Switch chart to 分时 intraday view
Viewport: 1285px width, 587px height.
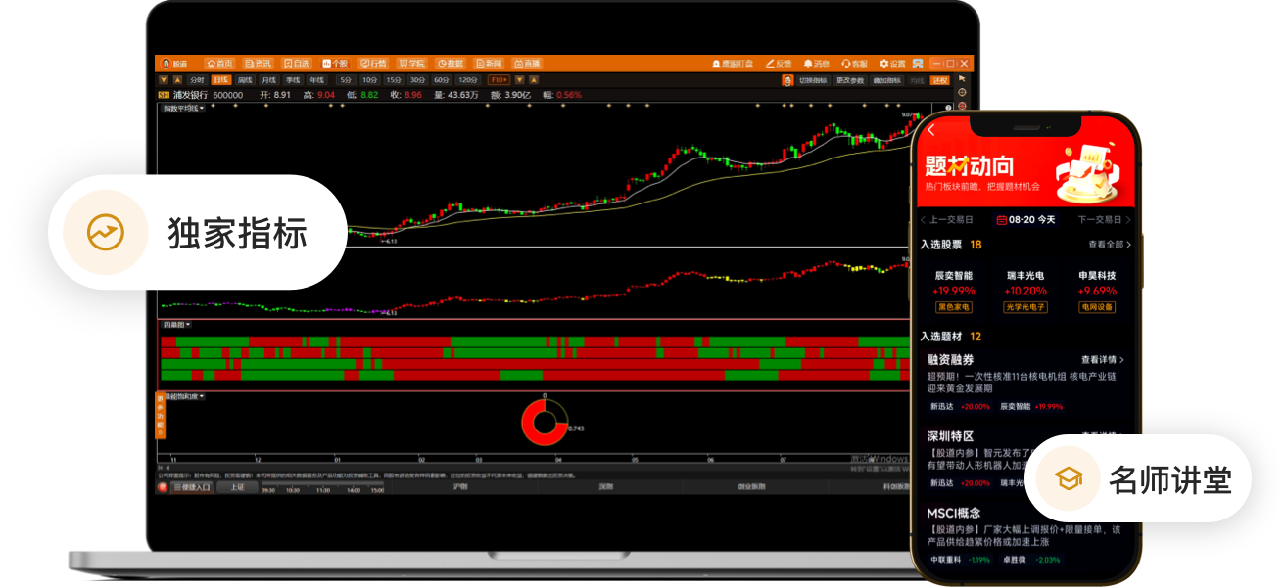[x=197, y=80]
